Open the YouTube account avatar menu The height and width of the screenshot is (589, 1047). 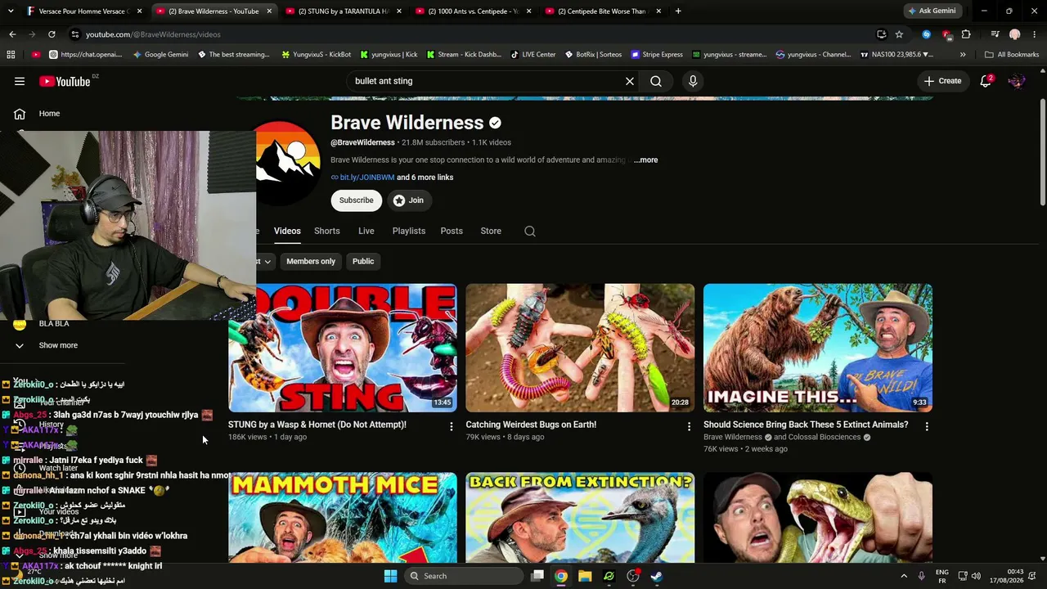click(1017, 81)
